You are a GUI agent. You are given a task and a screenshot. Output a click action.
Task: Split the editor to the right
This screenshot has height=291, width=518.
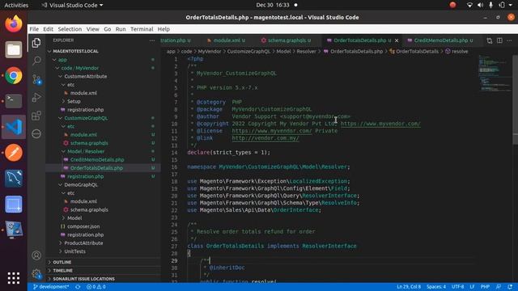(499, 40)
